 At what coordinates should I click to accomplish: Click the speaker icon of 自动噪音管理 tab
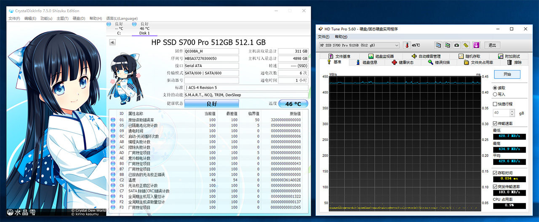(x=414, y=56)
